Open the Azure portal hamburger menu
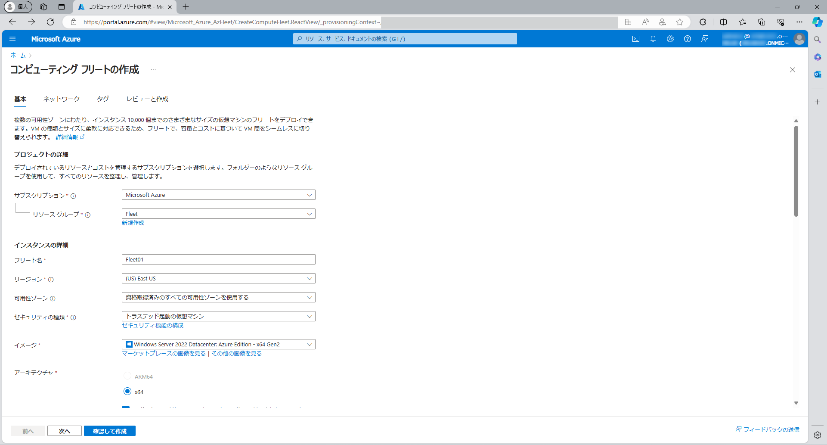The width and height of the screenshot is (827, 445). tap(12, 39)
